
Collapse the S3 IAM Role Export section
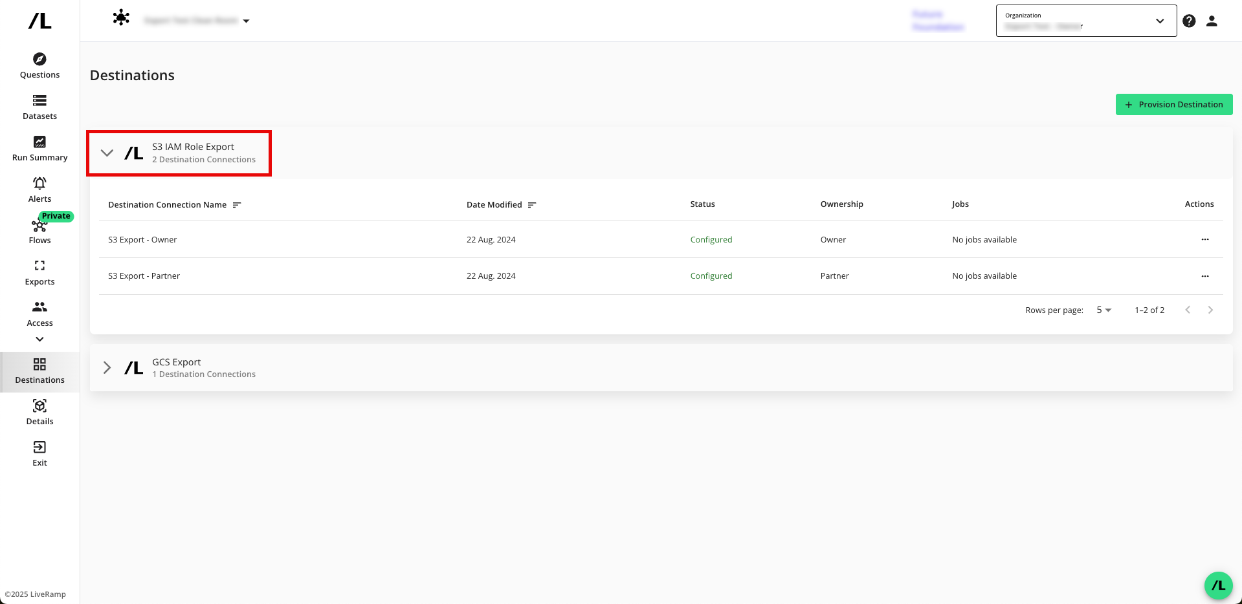(107, 153)
